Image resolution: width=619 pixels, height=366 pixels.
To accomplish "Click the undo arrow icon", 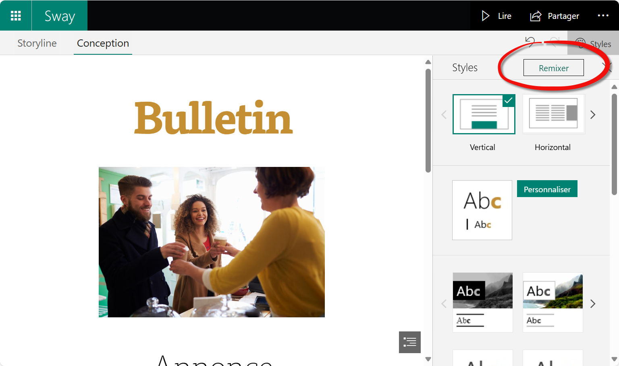I will click(x=530, y=42).
